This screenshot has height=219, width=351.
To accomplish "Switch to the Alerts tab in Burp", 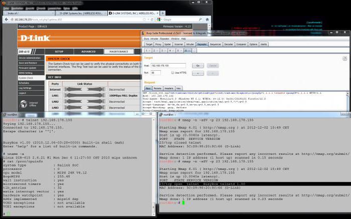I will click(x=264, y=44).
